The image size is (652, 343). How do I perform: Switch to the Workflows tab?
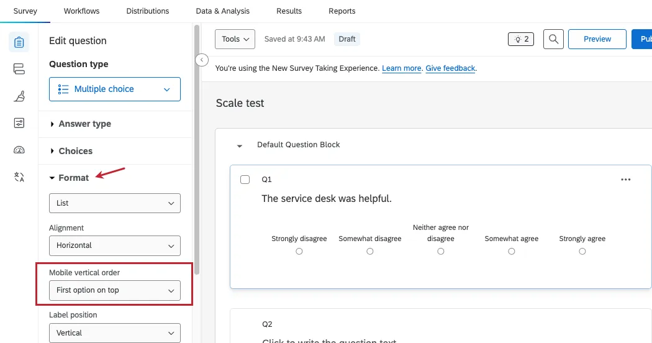tap(81, 11)
